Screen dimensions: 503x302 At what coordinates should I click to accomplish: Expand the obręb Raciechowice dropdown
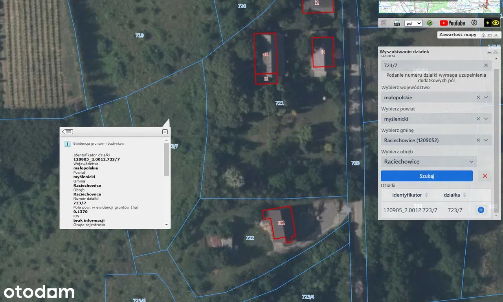coord(472,162)
